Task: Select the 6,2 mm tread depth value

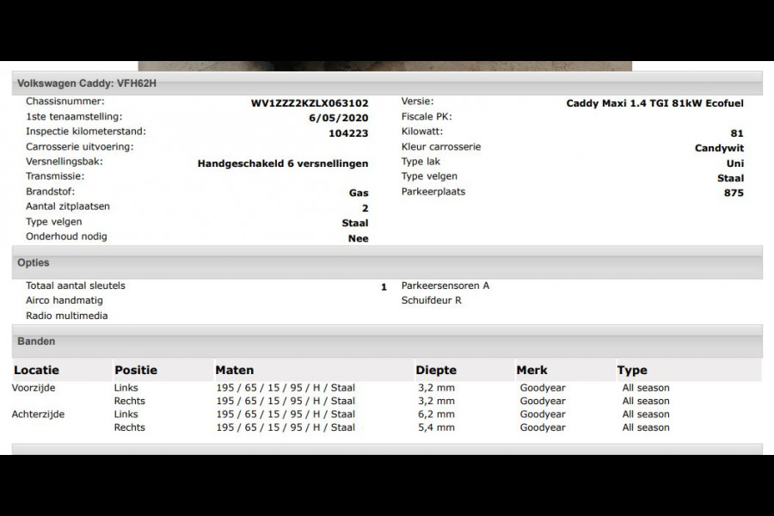Action: (435, 415)
